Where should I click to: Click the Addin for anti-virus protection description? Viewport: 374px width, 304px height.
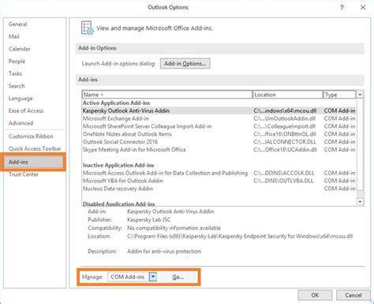click(x=164, y=251)
